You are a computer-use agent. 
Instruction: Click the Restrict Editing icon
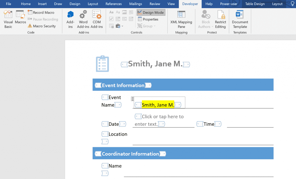click(220, 19)
